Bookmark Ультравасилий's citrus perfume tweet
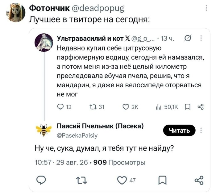 (x=188, y=107)
